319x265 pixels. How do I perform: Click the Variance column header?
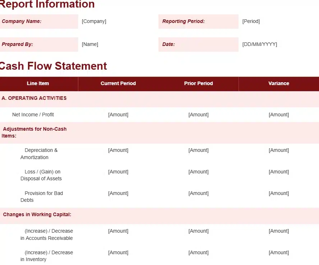(x=279, y=83)
